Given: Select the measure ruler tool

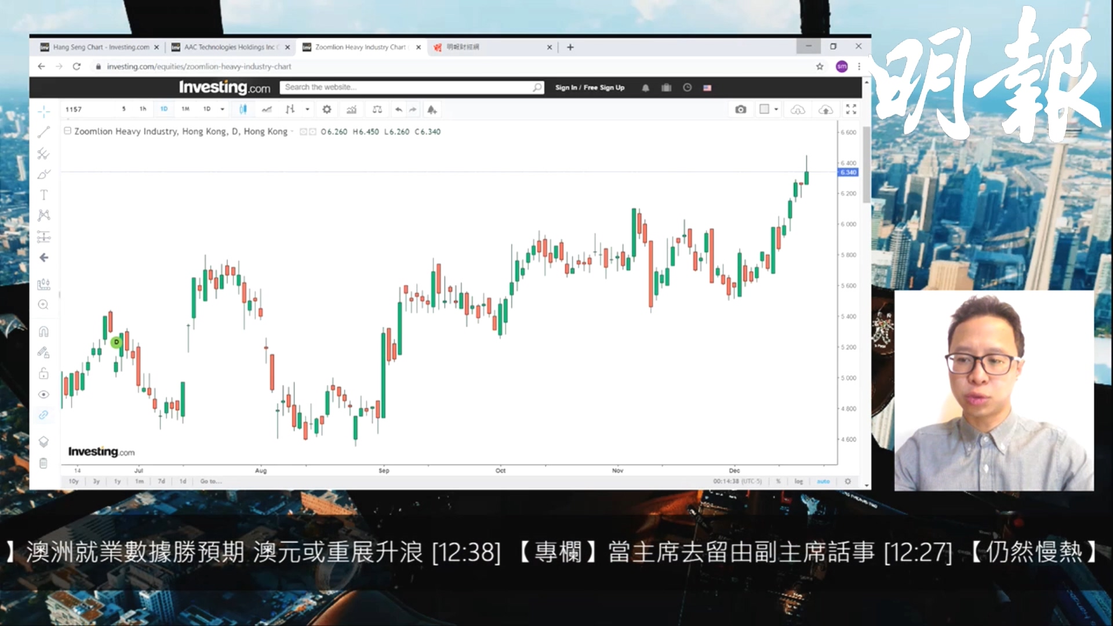Looking at the screenshot, I should [43, 284].
